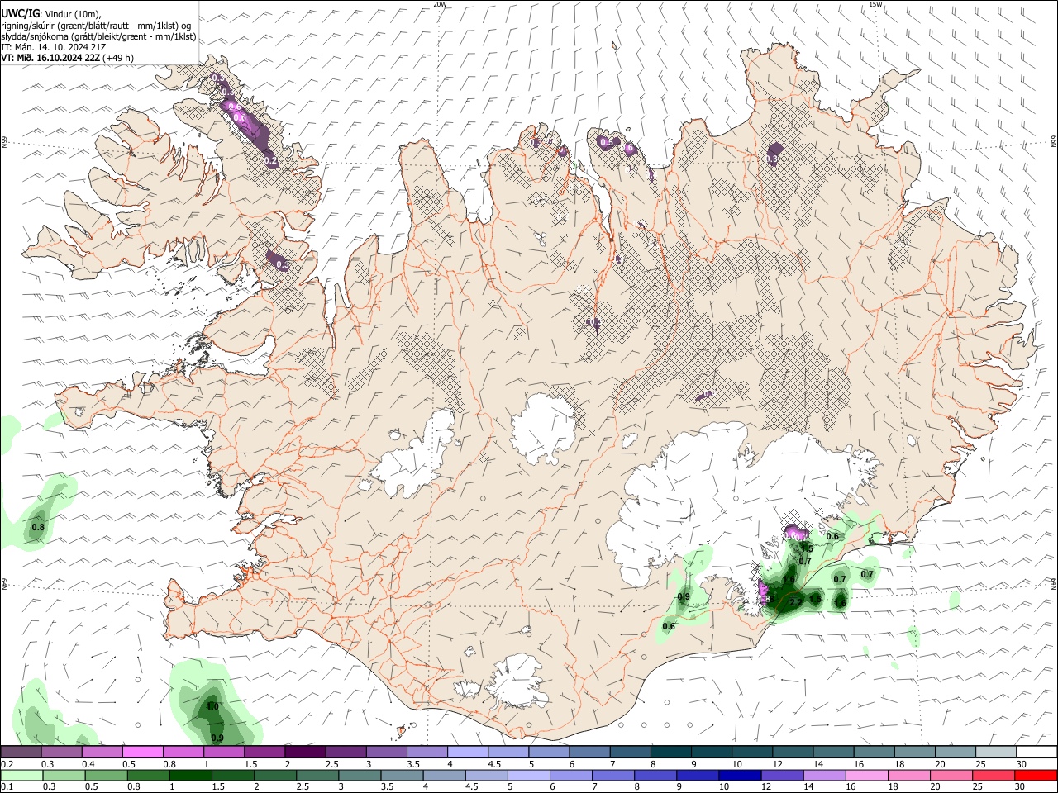Click the light pink 16–18 rain scale swatch
Screen dimensions: 1058x793
tap(866, 775)
